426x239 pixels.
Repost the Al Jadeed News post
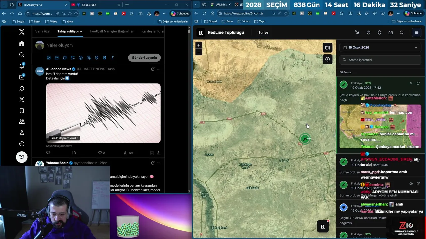pos(74,153)
